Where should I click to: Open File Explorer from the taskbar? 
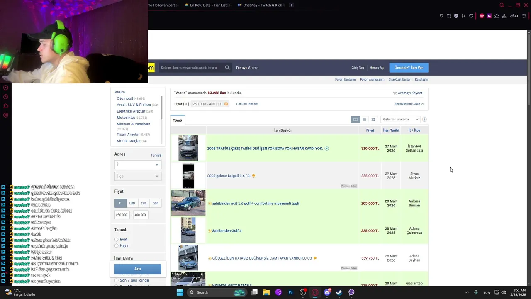tap(266, 292)
